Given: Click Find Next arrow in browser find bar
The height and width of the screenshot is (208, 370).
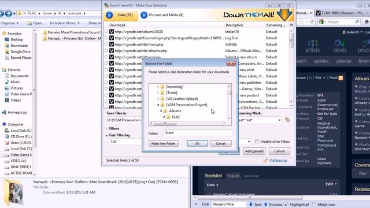Looking at the screenshot, I should [x=251, y=205].
